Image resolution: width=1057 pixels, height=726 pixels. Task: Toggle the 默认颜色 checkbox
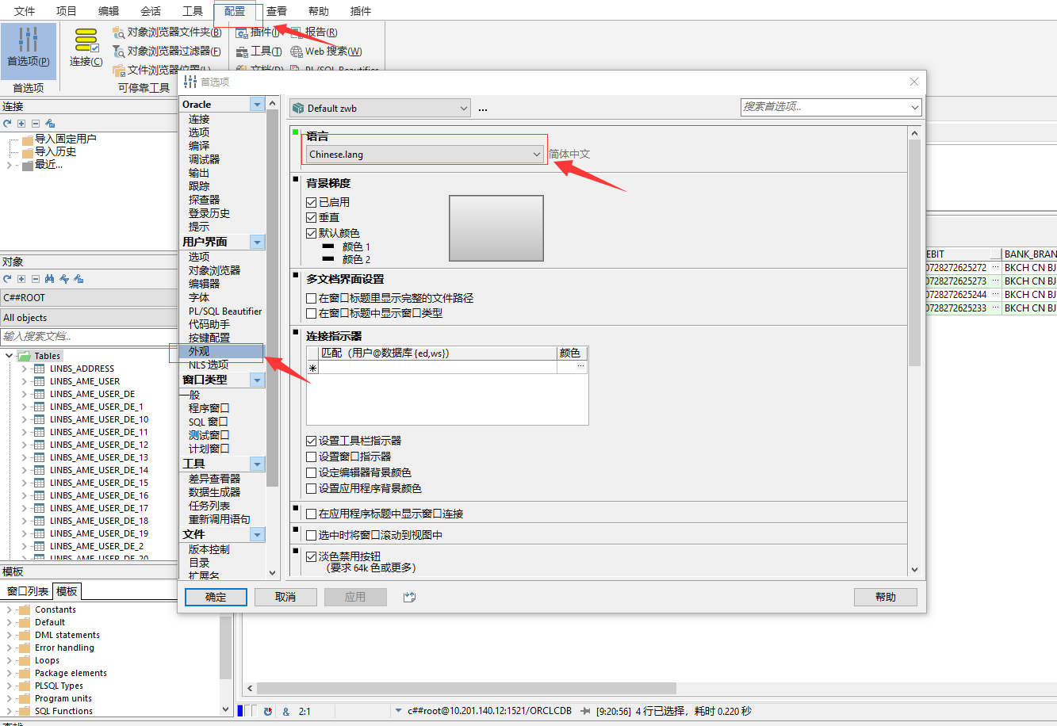coord(312,234)
